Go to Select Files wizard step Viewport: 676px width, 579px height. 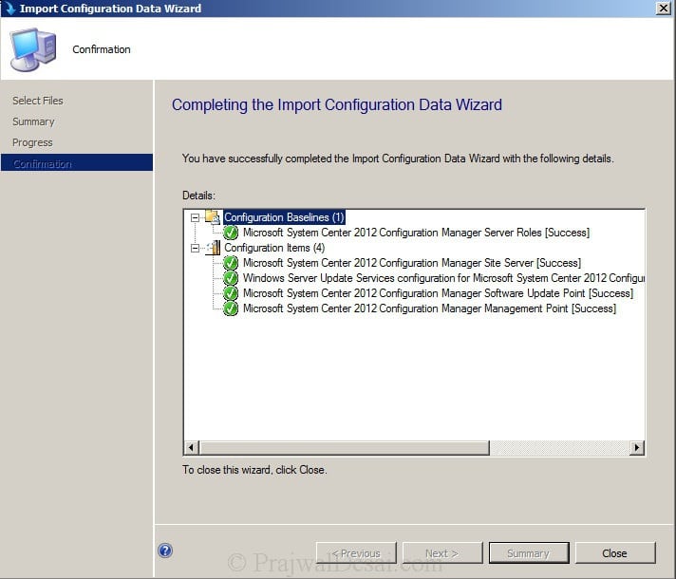pos(38,101)
